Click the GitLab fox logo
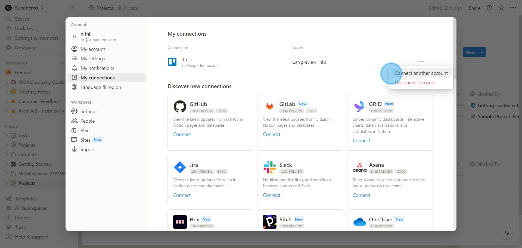Viewport: 522px width, 248px height. point(270,107)
